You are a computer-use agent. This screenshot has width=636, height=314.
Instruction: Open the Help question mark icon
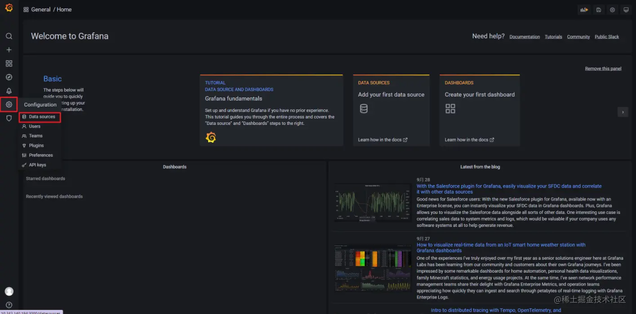pyautogui.click(x=9, y=305)
